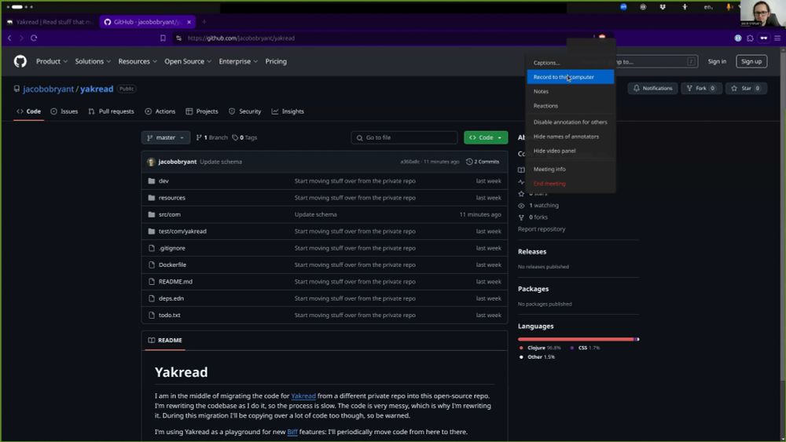Click the webcam video thumbnail
The image size is (786, 442).
click(761, 13)
